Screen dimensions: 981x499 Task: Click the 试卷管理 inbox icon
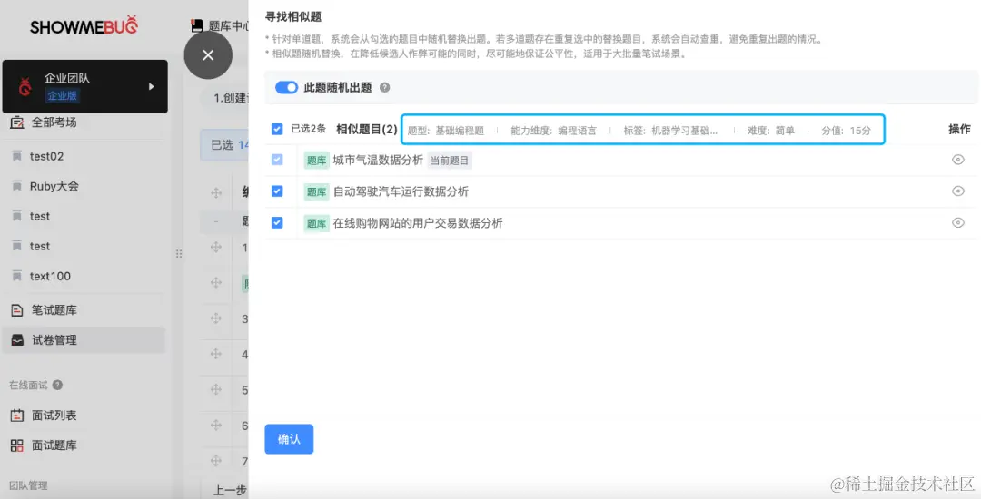[17, 339]
